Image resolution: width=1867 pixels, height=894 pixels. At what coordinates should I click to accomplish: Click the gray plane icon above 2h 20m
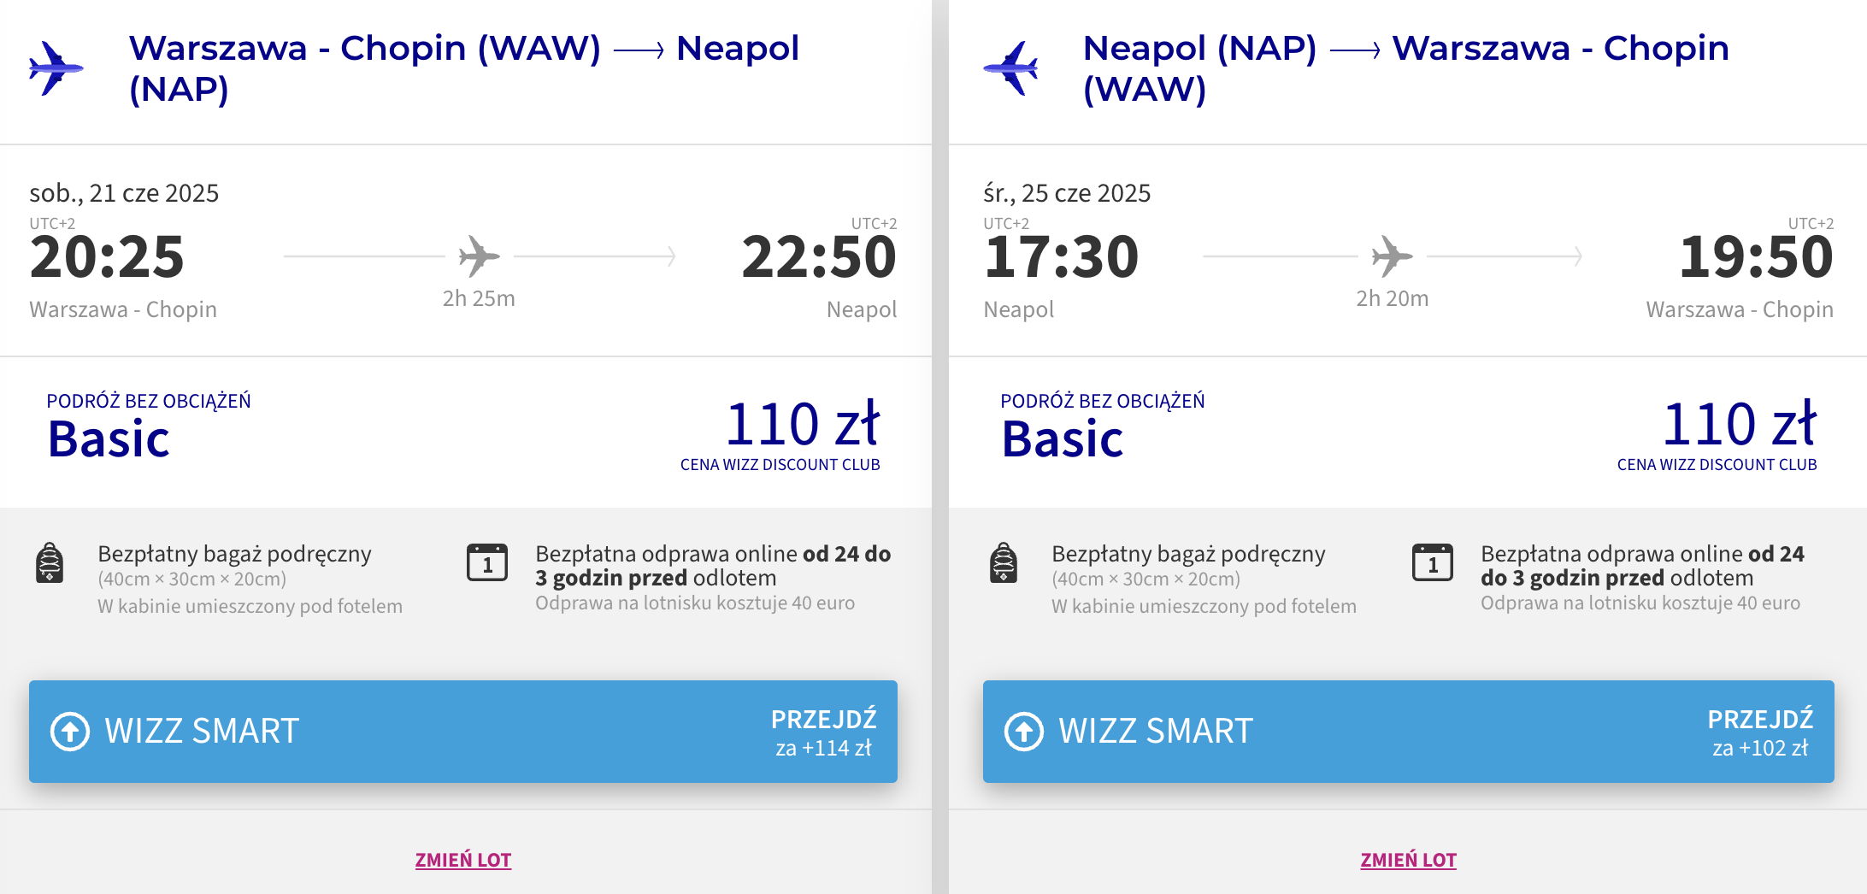pos(1392,256)
